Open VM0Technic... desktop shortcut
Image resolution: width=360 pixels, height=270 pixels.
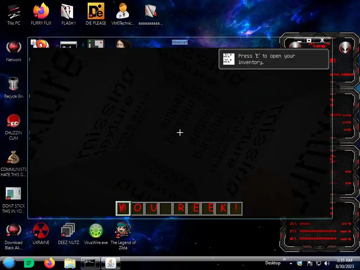(123, 14)
